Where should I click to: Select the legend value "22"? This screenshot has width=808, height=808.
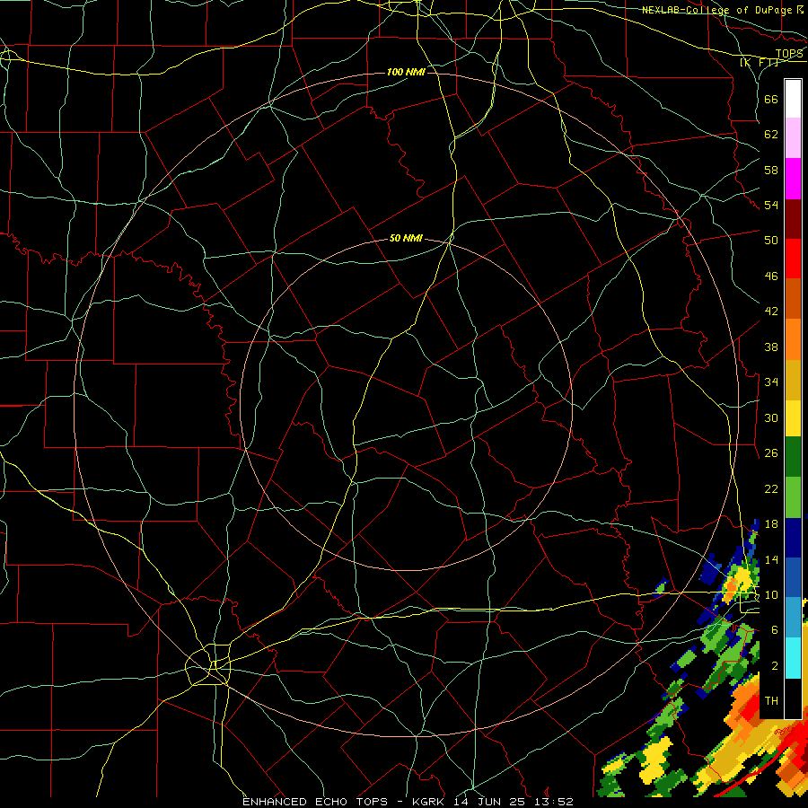point(771,488)
